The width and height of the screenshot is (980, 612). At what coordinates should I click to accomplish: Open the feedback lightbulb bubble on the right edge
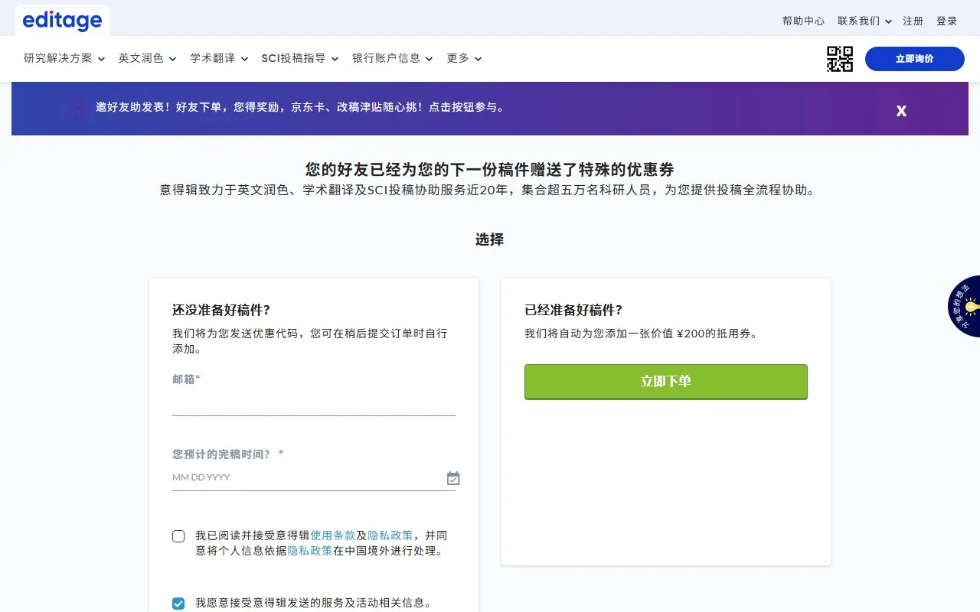[971, 306]
